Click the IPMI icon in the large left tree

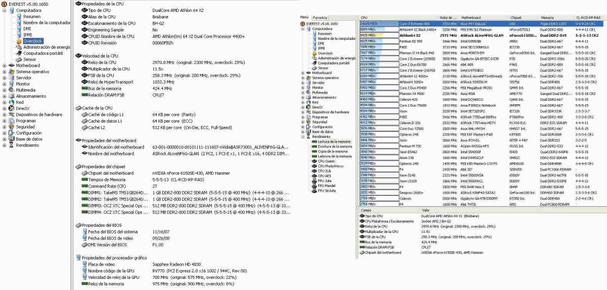[19, 35]
